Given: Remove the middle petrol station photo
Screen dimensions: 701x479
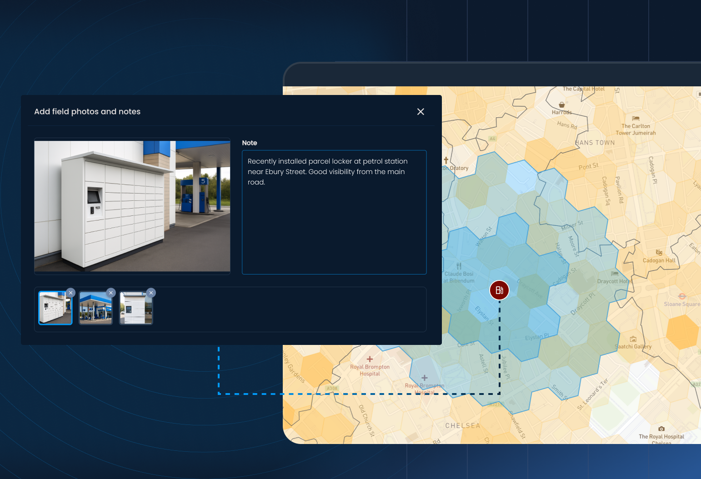Looking at the screenshot, I should point(110,293).
